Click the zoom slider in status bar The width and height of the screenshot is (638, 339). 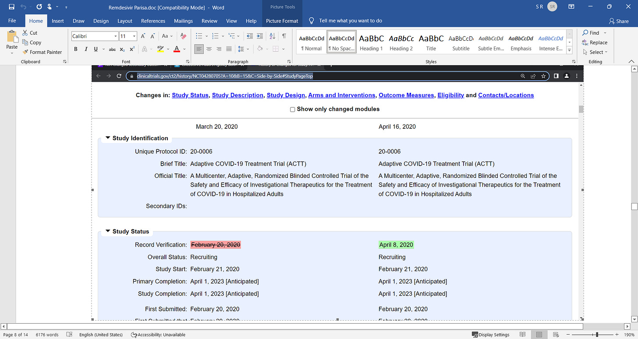pos(597,335)
